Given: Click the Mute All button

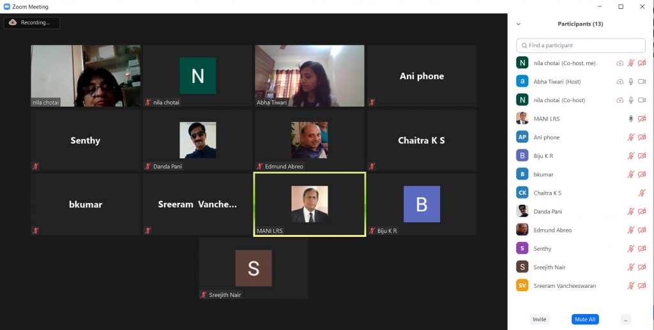Looking at the screenshot, I should coord(585,320).
